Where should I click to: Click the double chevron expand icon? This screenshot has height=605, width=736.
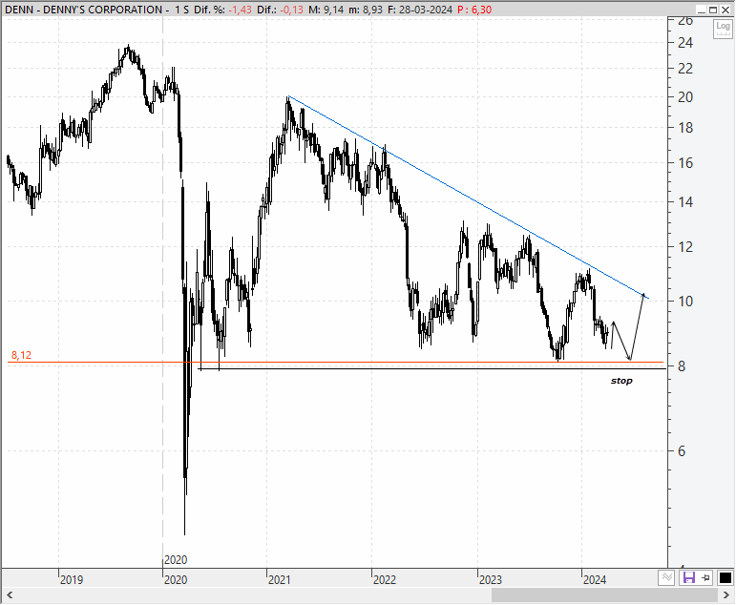coord(667,577)
